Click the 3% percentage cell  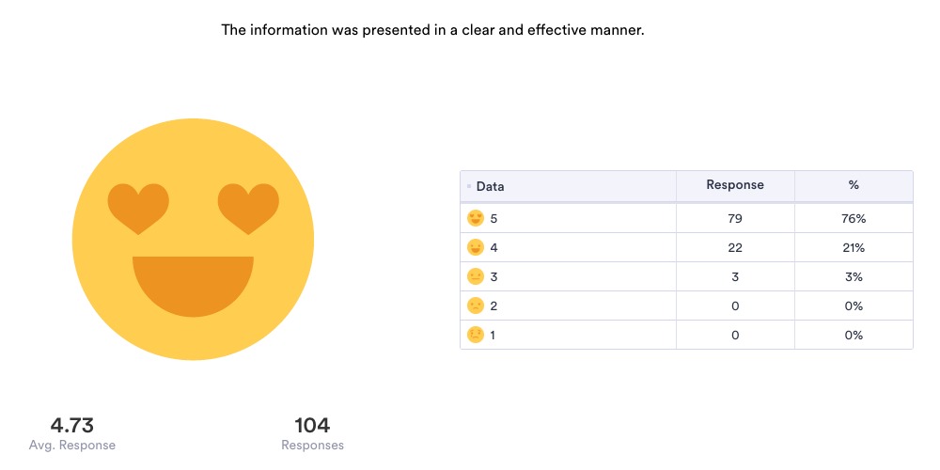coord(854,277)
